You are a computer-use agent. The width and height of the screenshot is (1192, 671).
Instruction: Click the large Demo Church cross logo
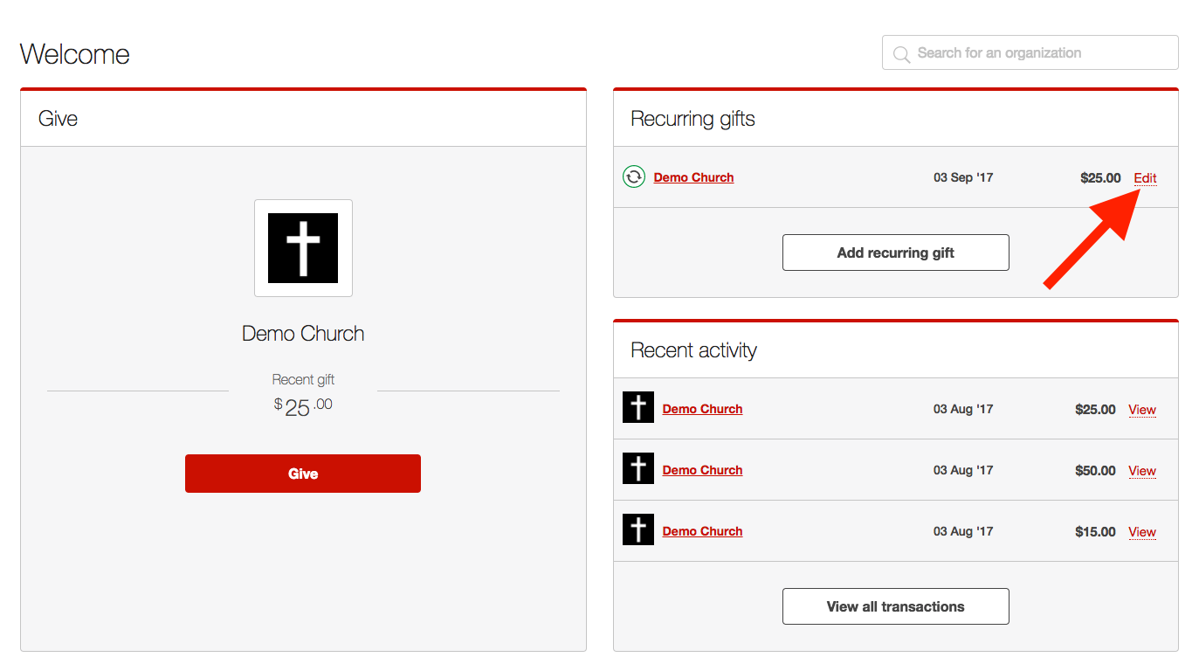point(303,248)
